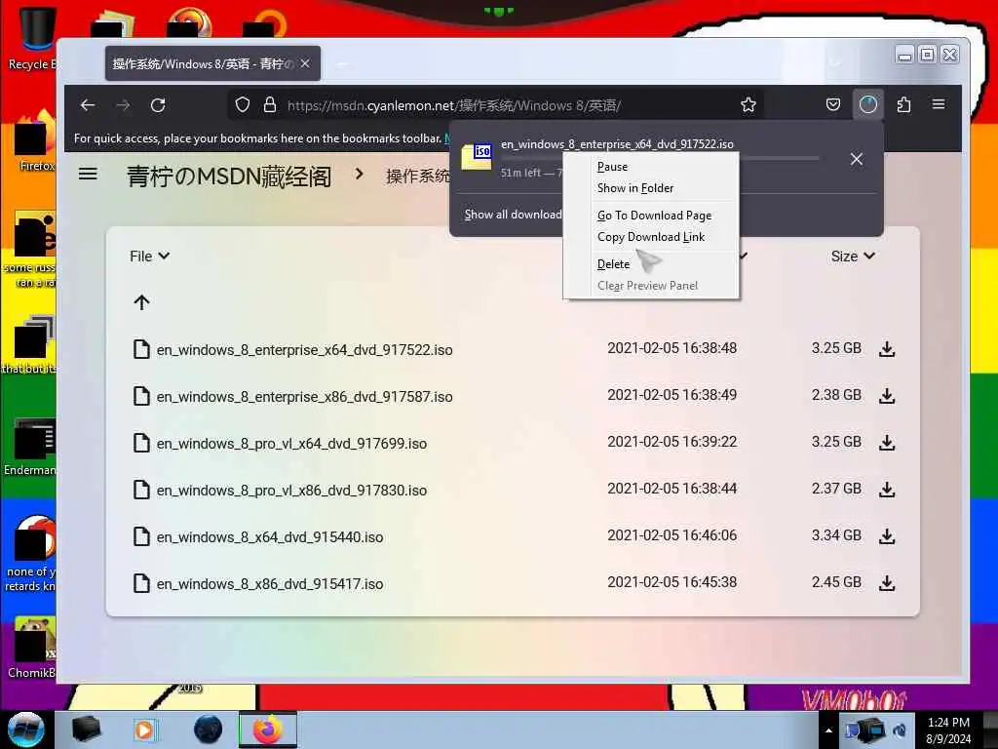The height and width of the screenshot is (749, 998).
Task: Open Firefox application menu
Action: [x=939, y=104]
